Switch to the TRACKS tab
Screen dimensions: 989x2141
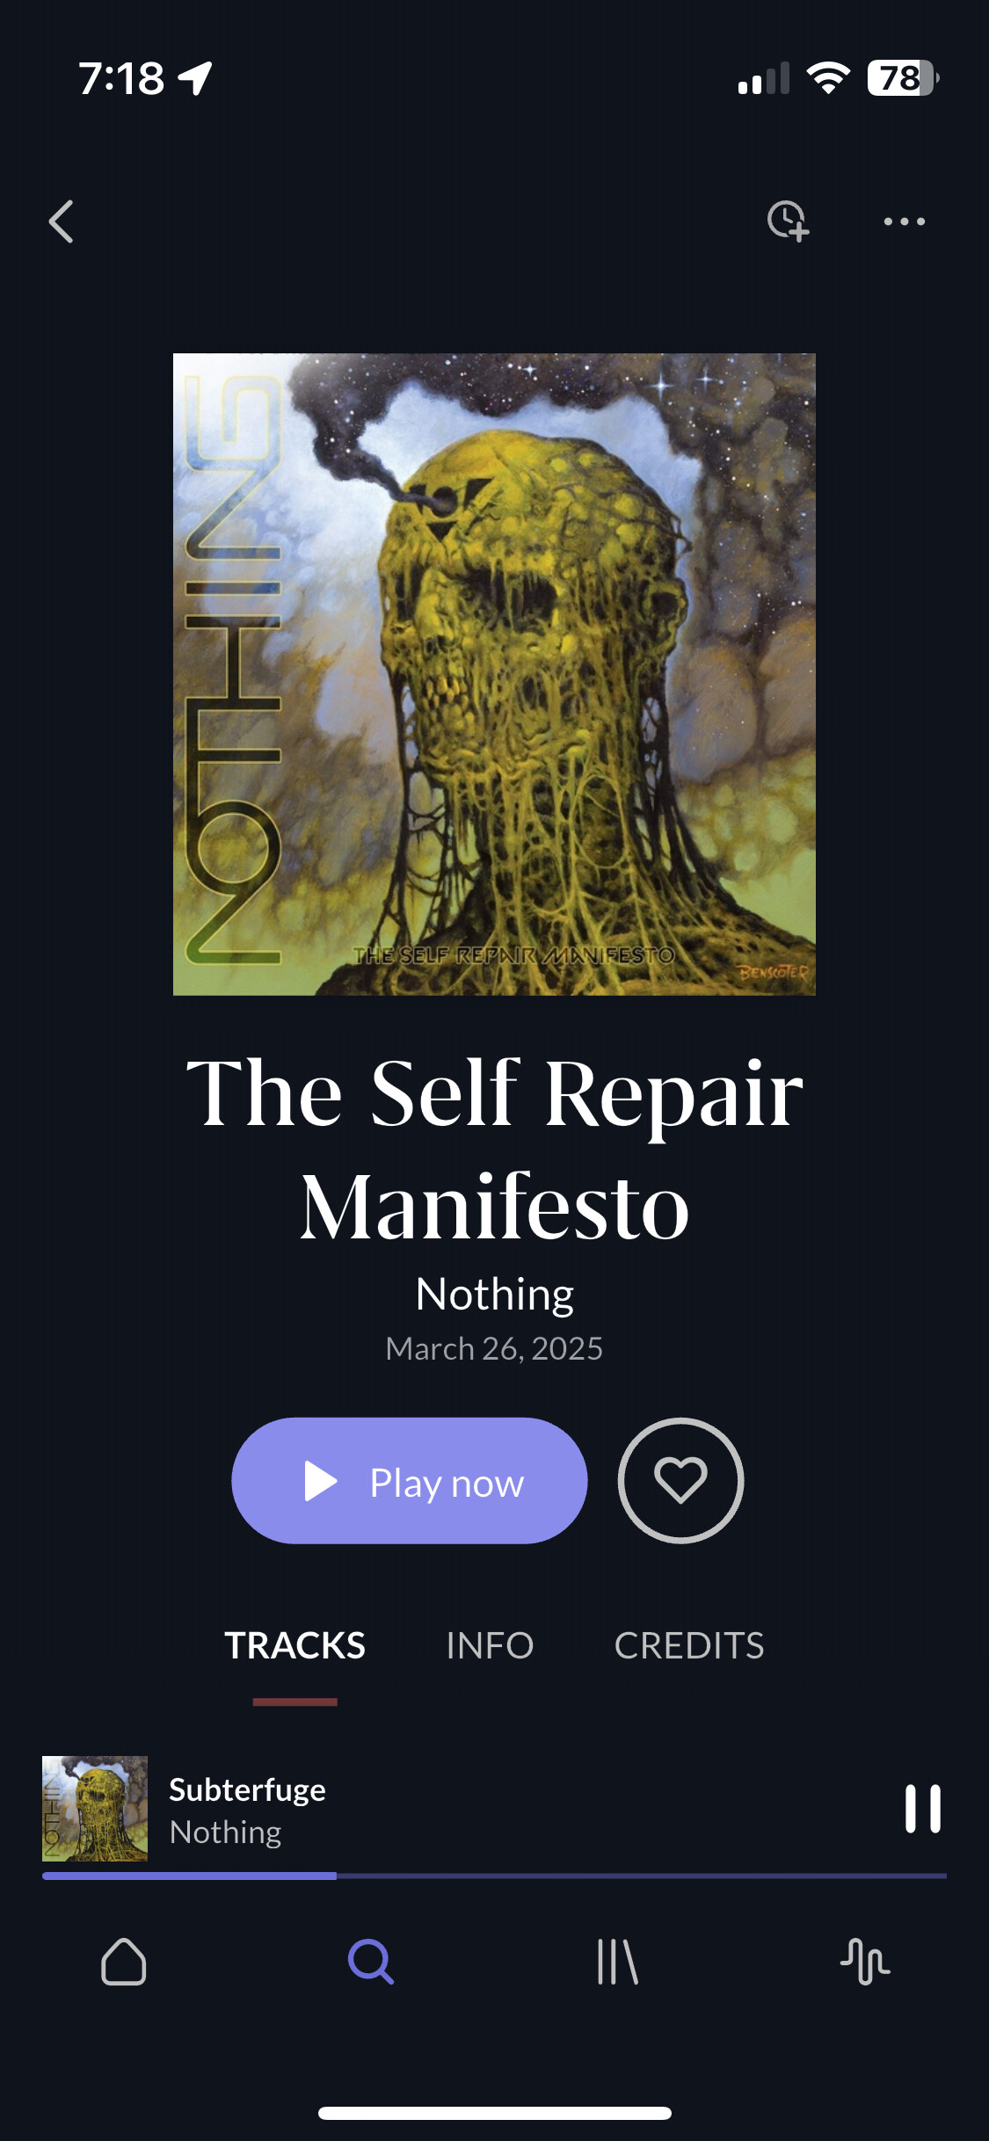click(295, 1645)
